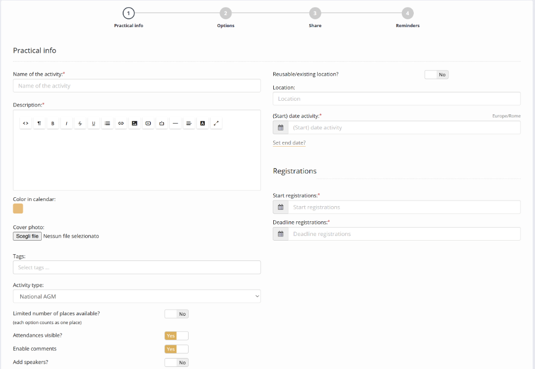Disable the Attendances visible switch

pyautogui.click(x=176, y=336)
